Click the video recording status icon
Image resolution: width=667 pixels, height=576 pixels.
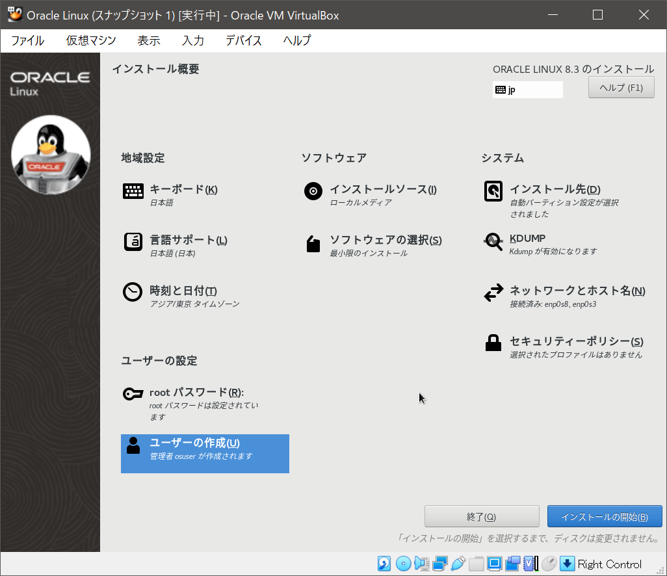512,564
